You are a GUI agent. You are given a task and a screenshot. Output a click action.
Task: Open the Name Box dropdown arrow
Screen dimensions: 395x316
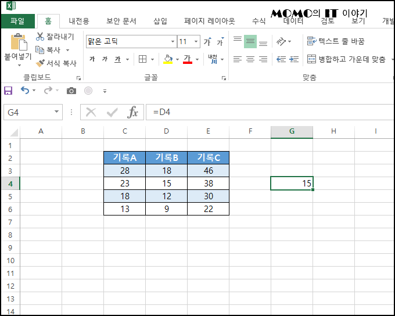[57, 112]
